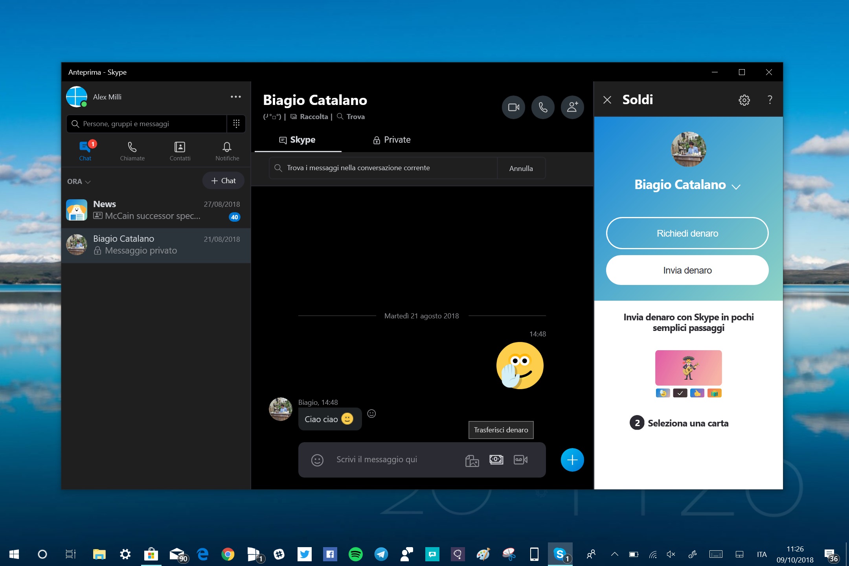Expand the ORA sort dropdown
Screen dimensions: 849x566
click(x=79, y=182)
